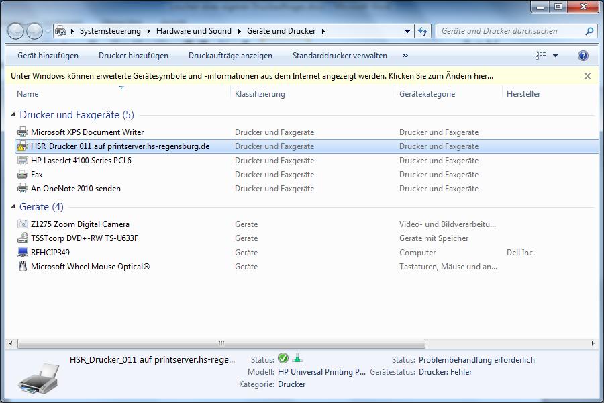This screenshot has height=403, width=604.
Task: Open the help question mark icon
Action: (583, 56)
